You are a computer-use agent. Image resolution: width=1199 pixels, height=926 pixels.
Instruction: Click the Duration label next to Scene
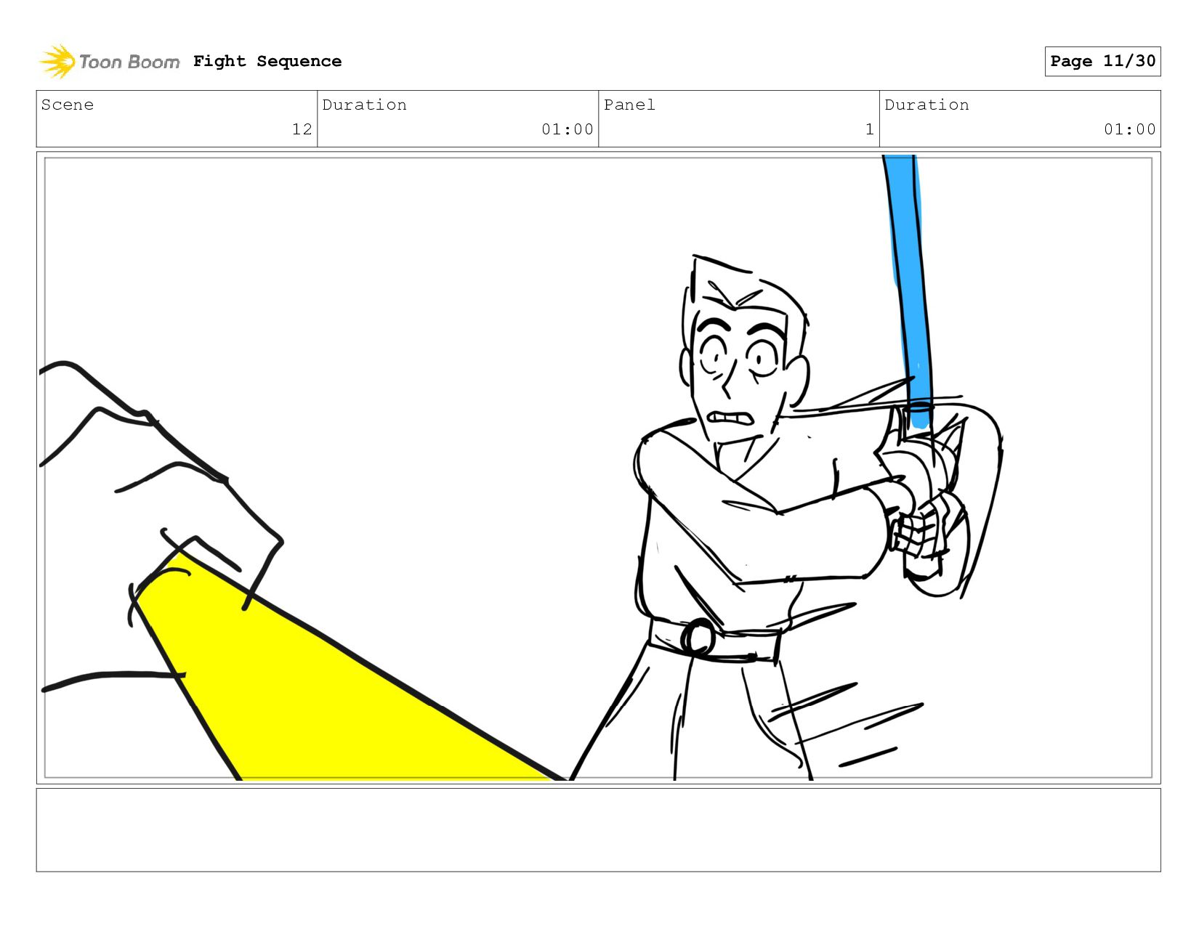pos(364,105)
